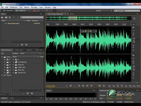Click the Search Help field
This screenshot has height=106, width=141.
click(127, 11)
